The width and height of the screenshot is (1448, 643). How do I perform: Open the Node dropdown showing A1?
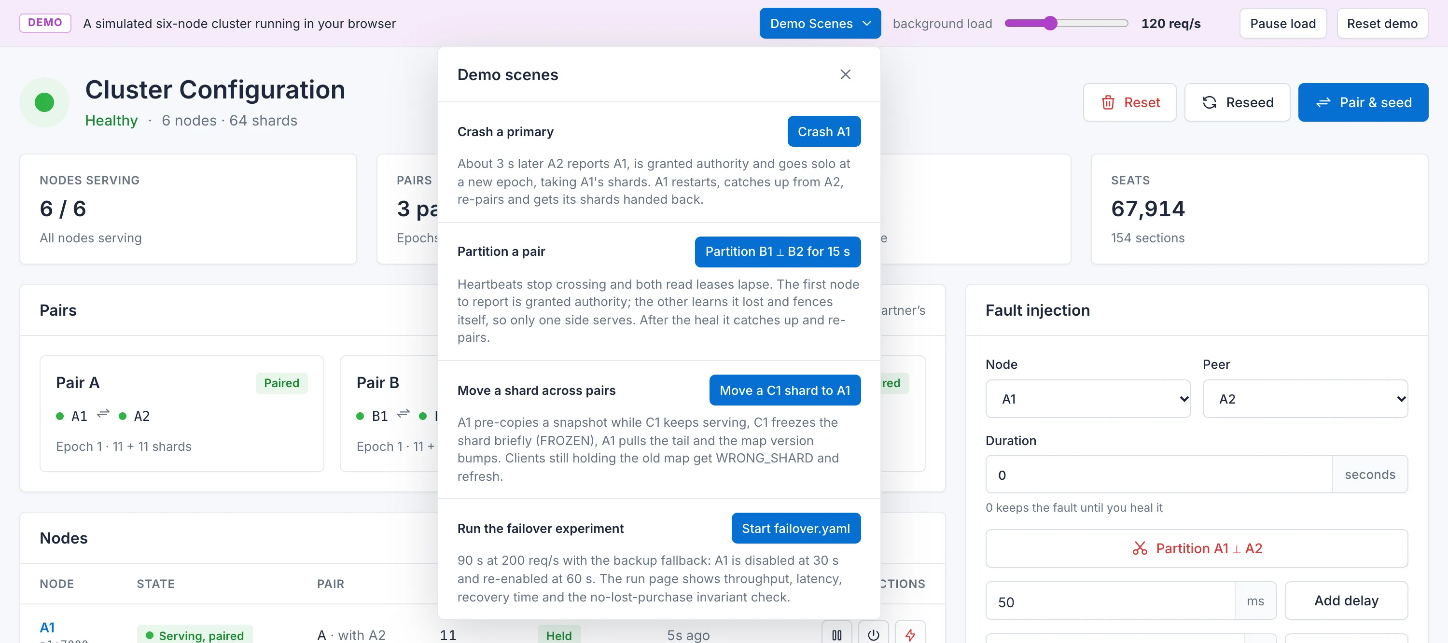pyautogui.click(x=1087, y=399)
